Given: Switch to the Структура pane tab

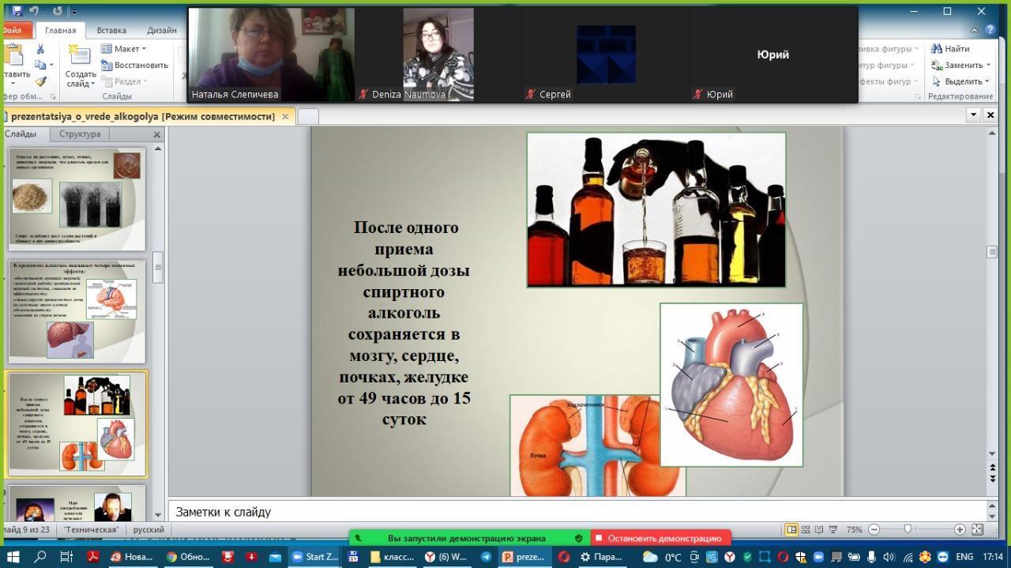Looking at the screenshot, I should (x=80, y=134).
